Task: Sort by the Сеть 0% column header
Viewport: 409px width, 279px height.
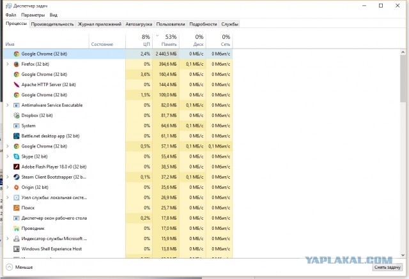Action: tap(219, 41)
